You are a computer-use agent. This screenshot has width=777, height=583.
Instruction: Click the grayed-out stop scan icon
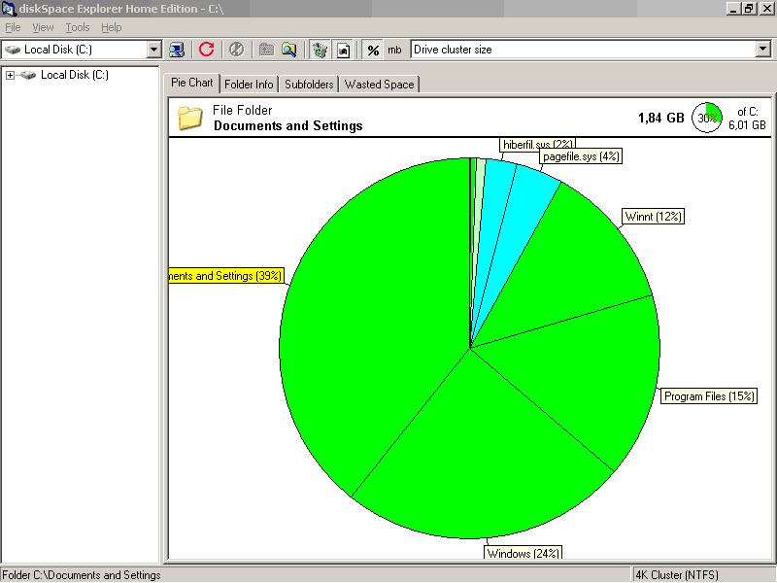click(x=236, y=50)
